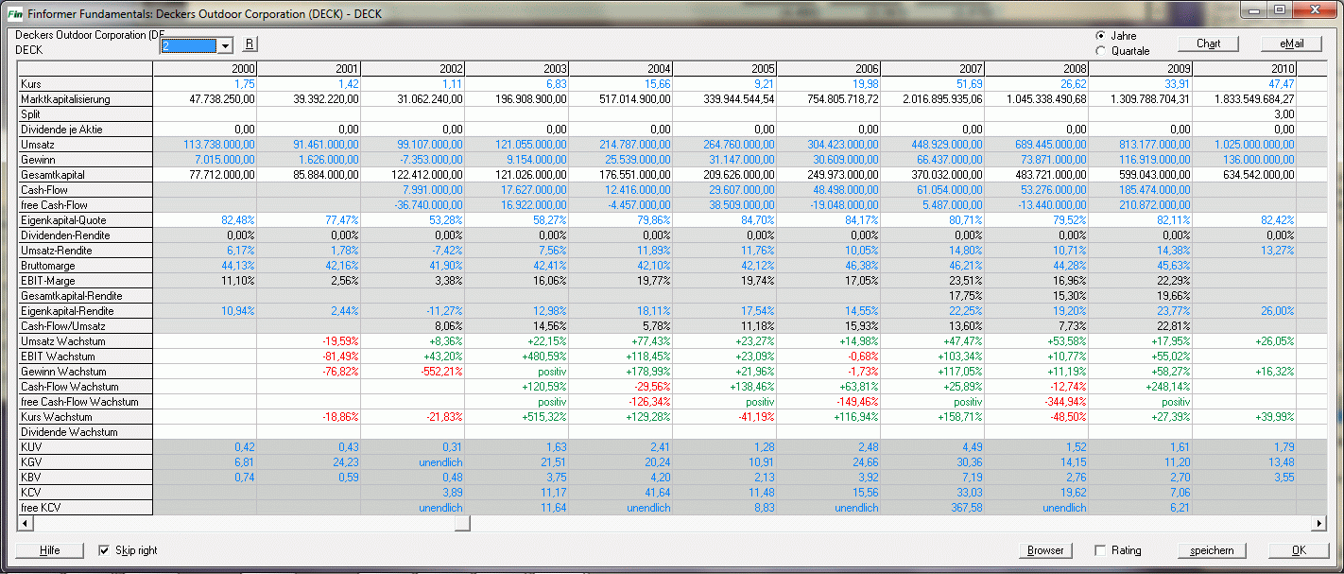Click the horizontal scrollbar left arrow

(x=26, y=523)
